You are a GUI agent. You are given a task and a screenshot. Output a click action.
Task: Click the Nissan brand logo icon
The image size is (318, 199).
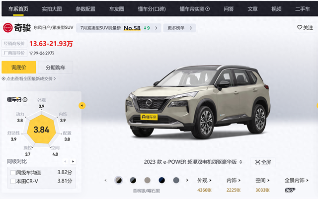coord(8,28)
